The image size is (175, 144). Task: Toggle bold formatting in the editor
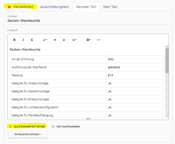(x=14, y=40)
